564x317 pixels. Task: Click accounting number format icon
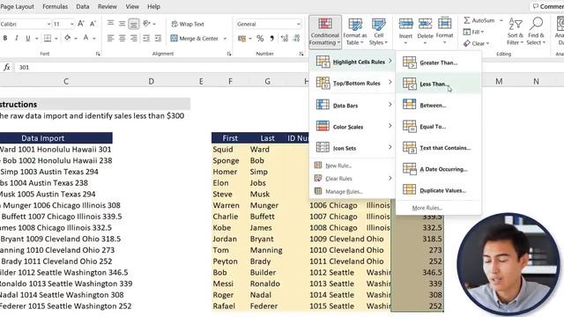[x=241, y=38]
